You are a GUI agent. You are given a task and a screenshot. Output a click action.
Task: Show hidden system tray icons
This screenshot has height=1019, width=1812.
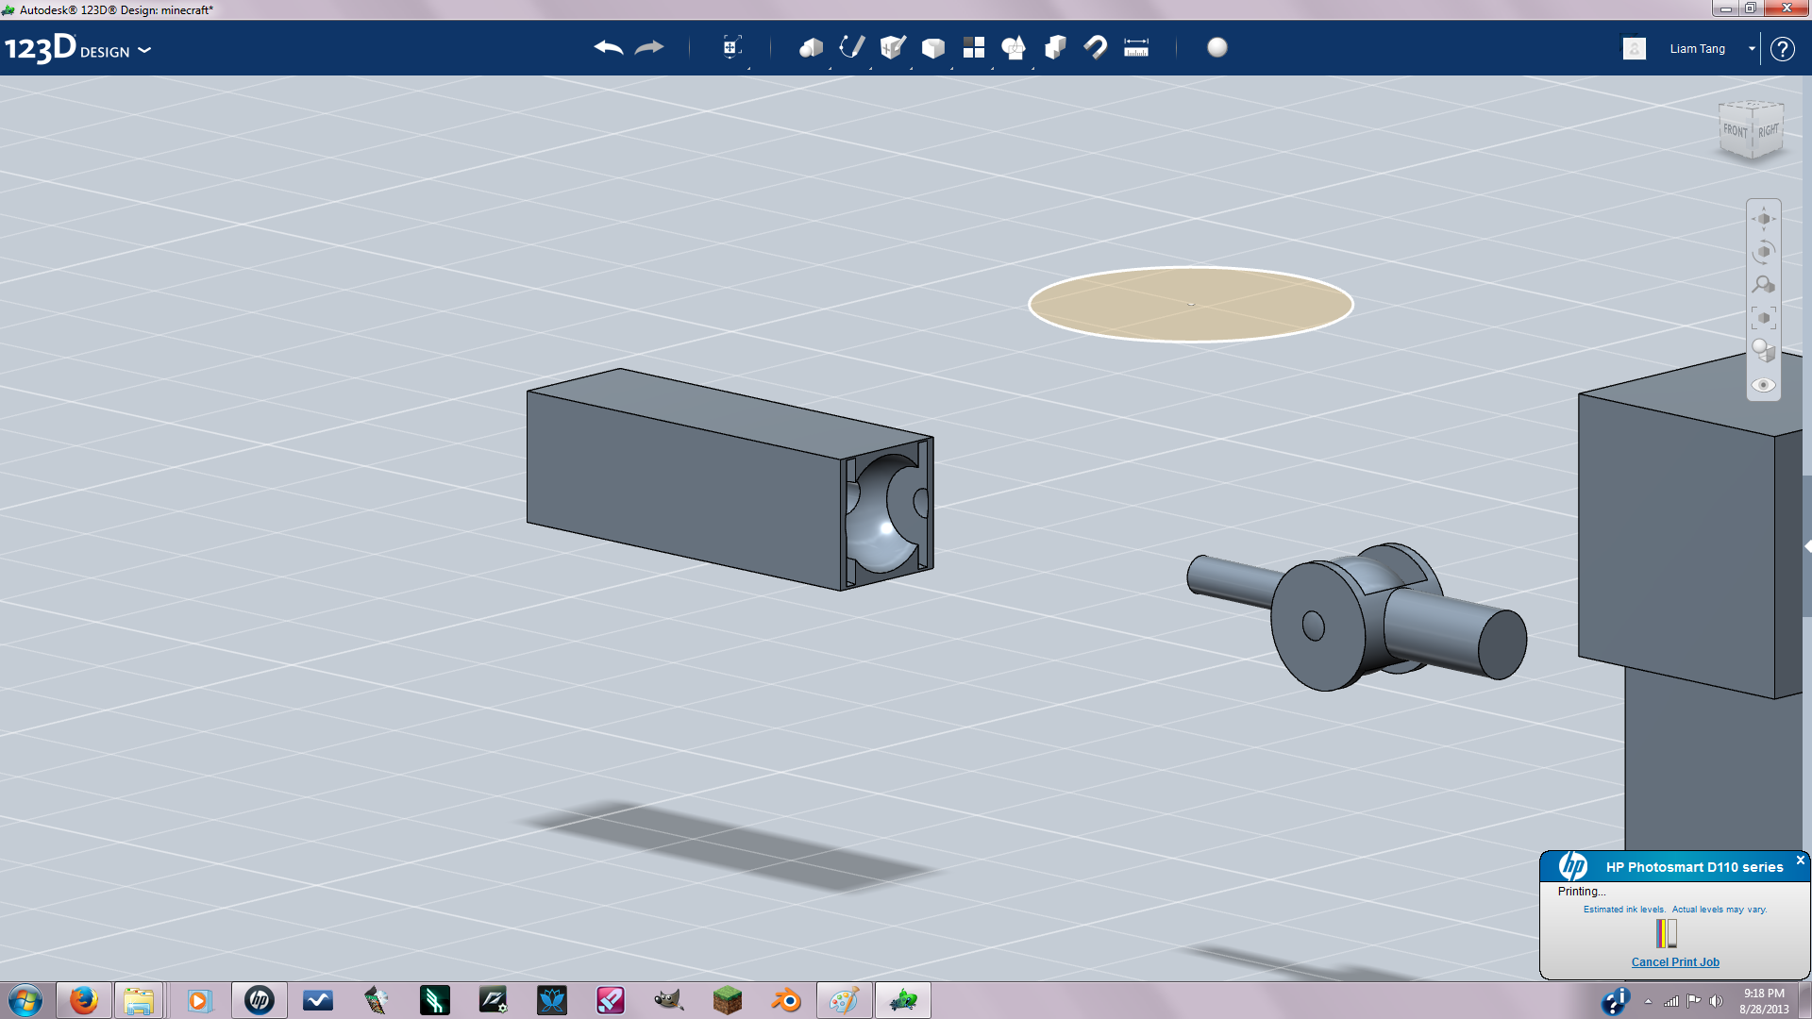(1648, 1001)
